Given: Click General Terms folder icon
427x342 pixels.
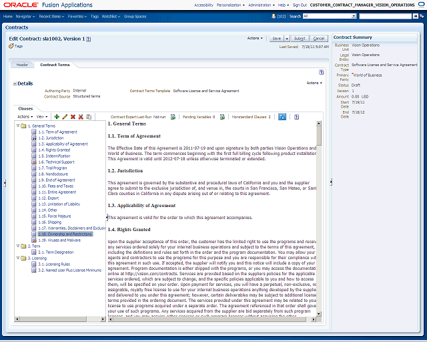Looking at the screenshot, I should [24, 126].
